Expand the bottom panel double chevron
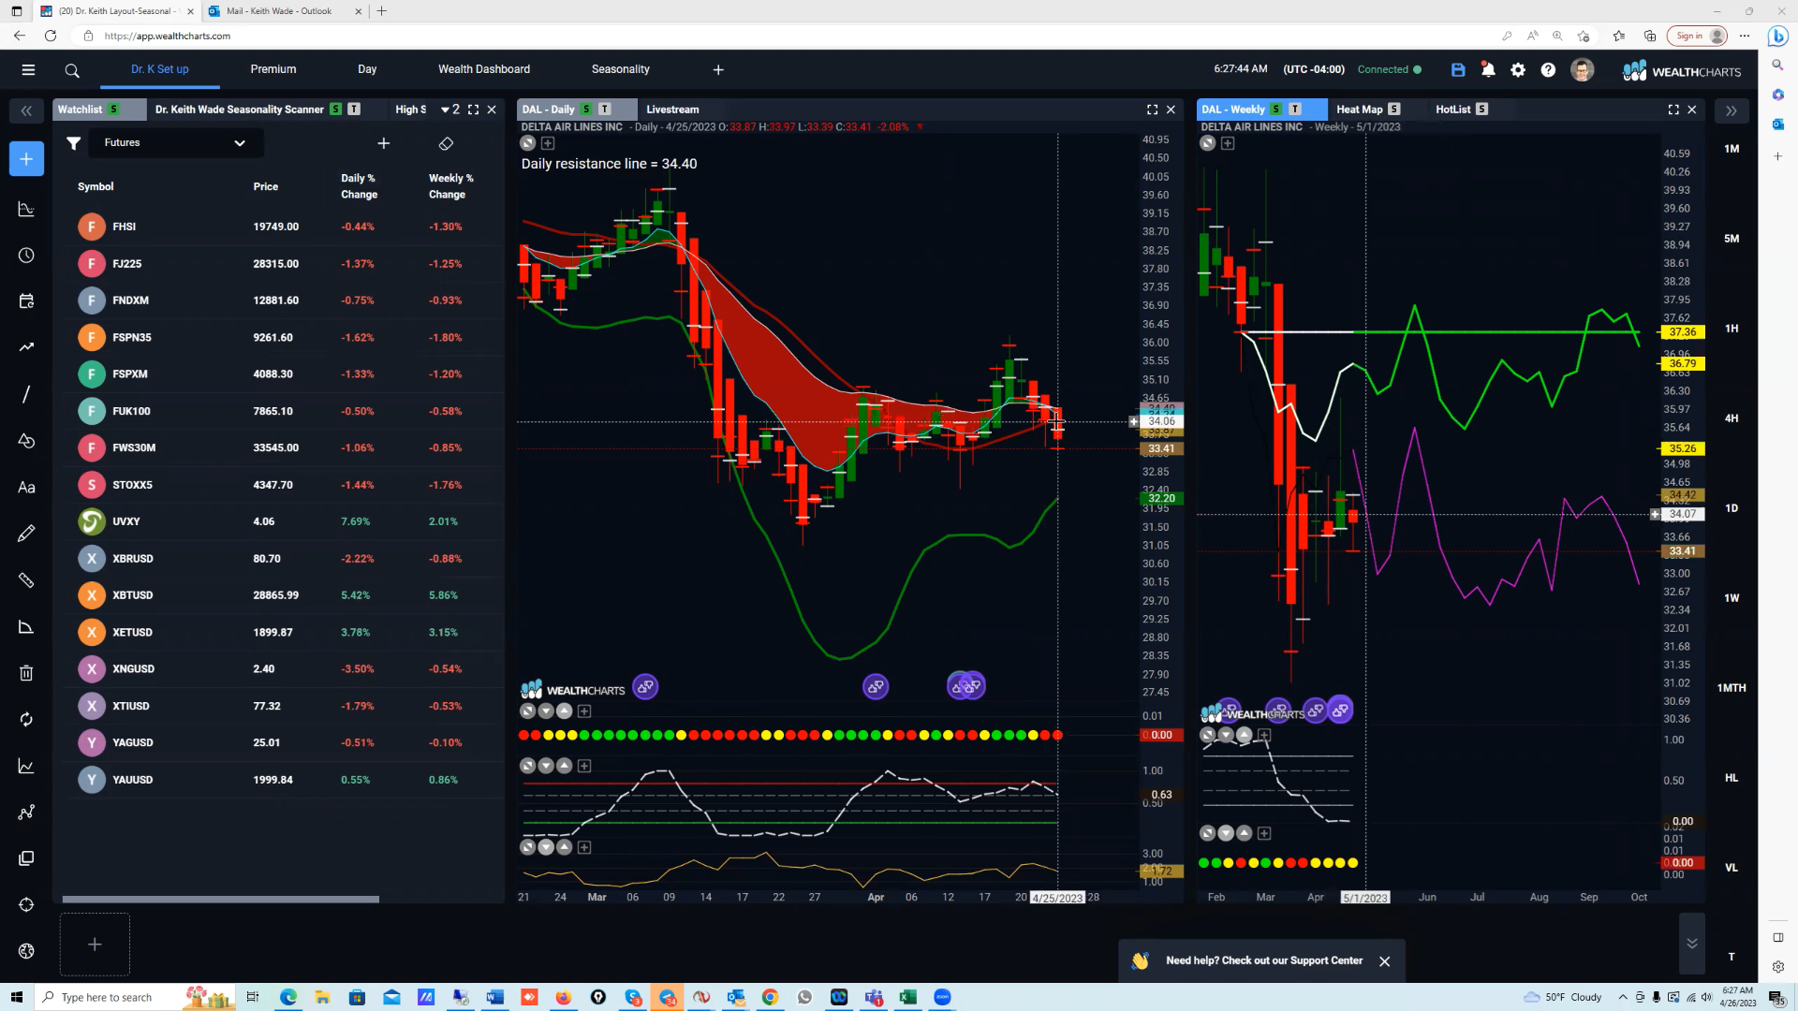 1691,943
